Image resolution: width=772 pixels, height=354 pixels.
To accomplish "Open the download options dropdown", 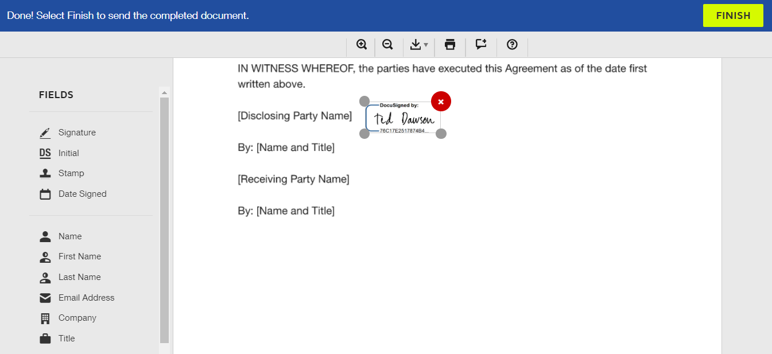I will point(419,45).
